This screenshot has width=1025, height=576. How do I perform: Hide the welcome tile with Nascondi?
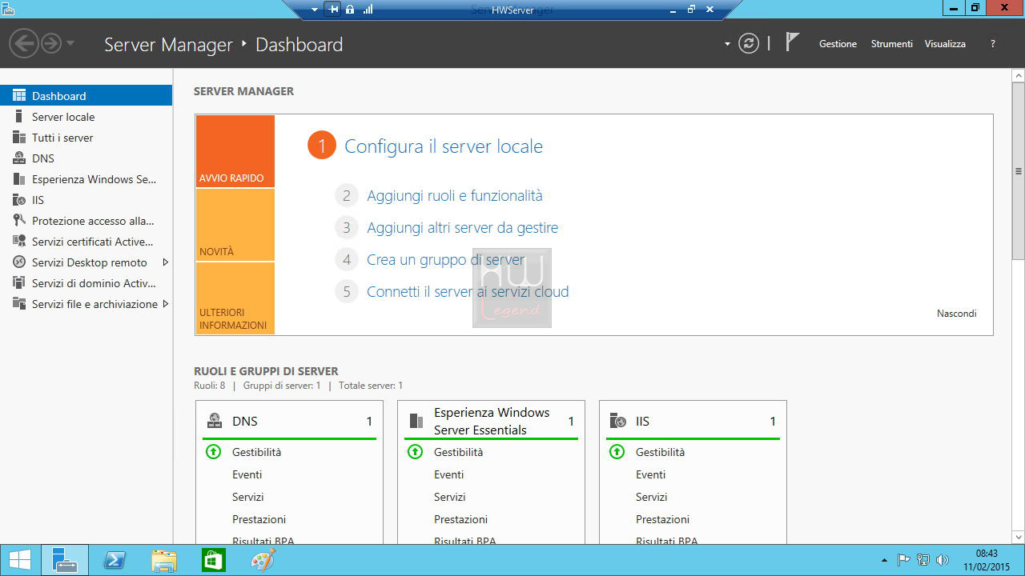pyautogui.click(x=957, y=314)
